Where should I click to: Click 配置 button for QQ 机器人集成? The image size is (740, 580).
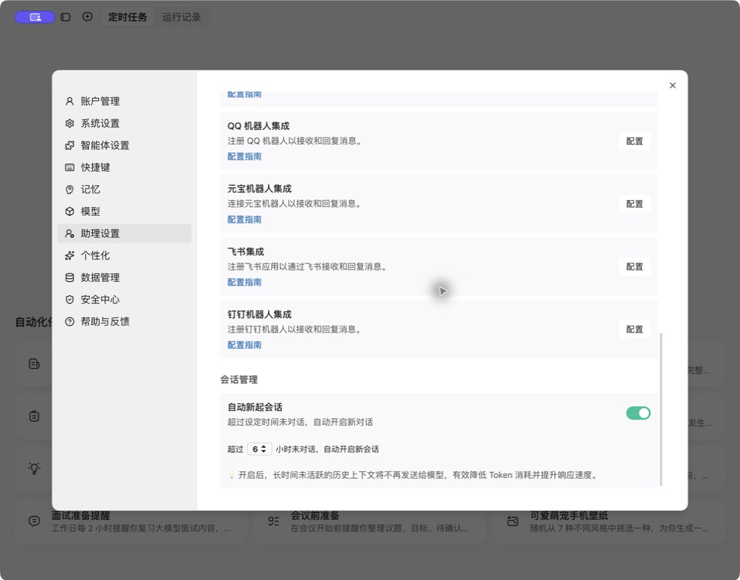pyautogui.click(x=634, y=141)
